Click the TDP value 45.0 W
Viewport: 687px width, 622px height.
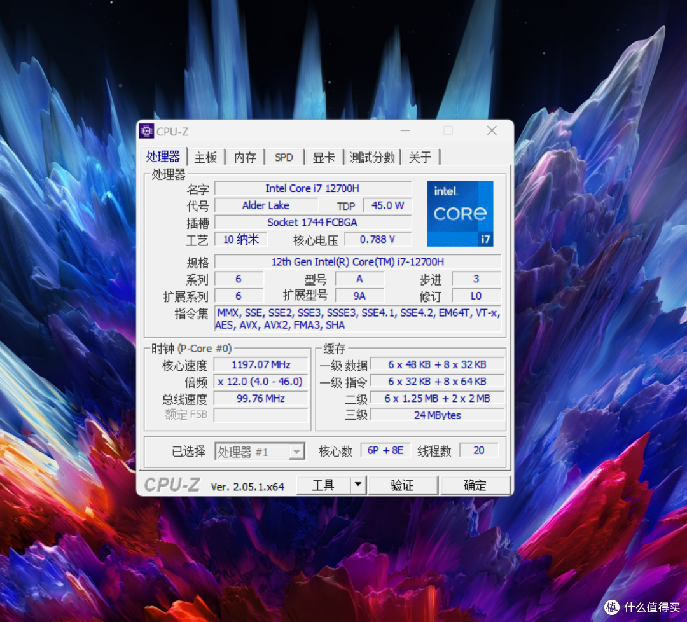[x=387, y=205]
